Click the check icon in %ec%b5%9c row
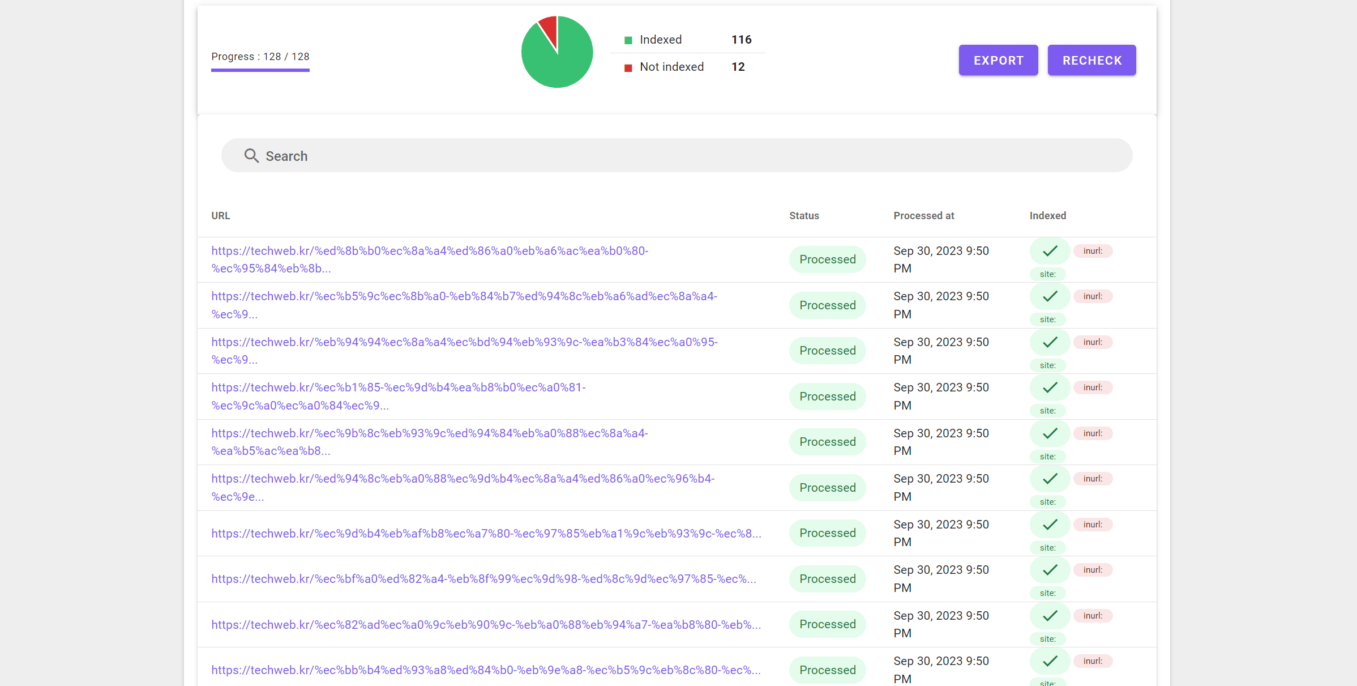This screenshot has width=1357, height=686. click(x=1050, y=296)
